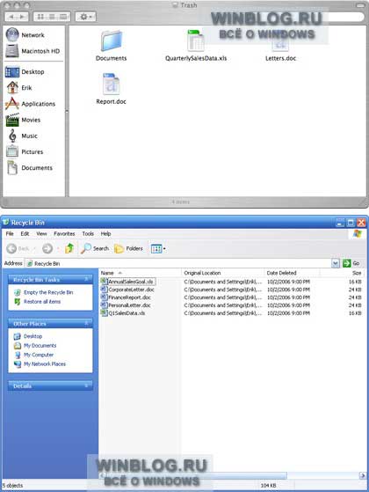Open Pictures in the Finder sidebar

pyautogui.click(x=25, y=152)
